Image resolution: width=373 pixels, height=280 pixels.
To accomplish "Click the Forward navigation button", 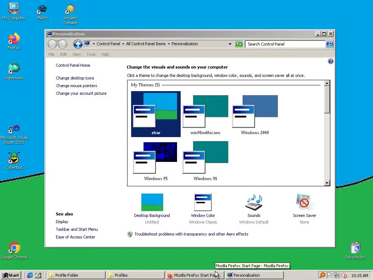I will click(63, 44).
